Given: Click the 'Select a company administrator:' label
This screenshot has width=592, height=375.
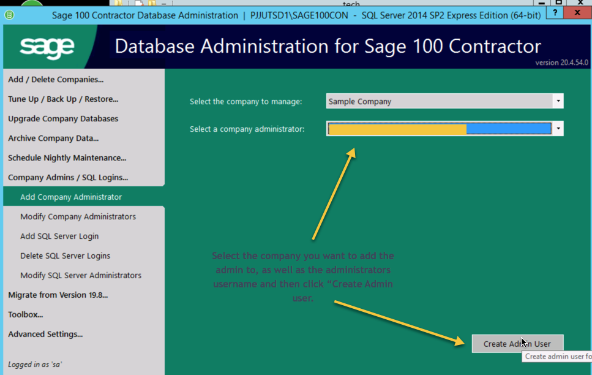Looking at the screenshot, I should pyautogui.click(x=247, y=129).
